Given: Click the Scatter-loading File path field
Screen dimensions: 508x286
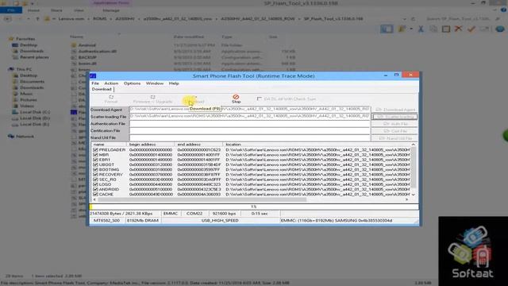Looking at the screenshot, I should pos(249,116).
